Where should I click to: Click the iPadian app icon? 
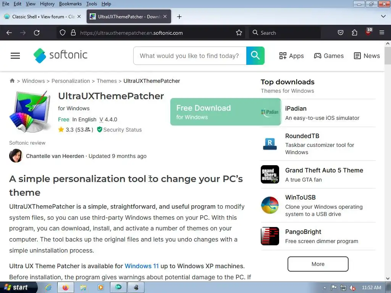tap(270, 113)
